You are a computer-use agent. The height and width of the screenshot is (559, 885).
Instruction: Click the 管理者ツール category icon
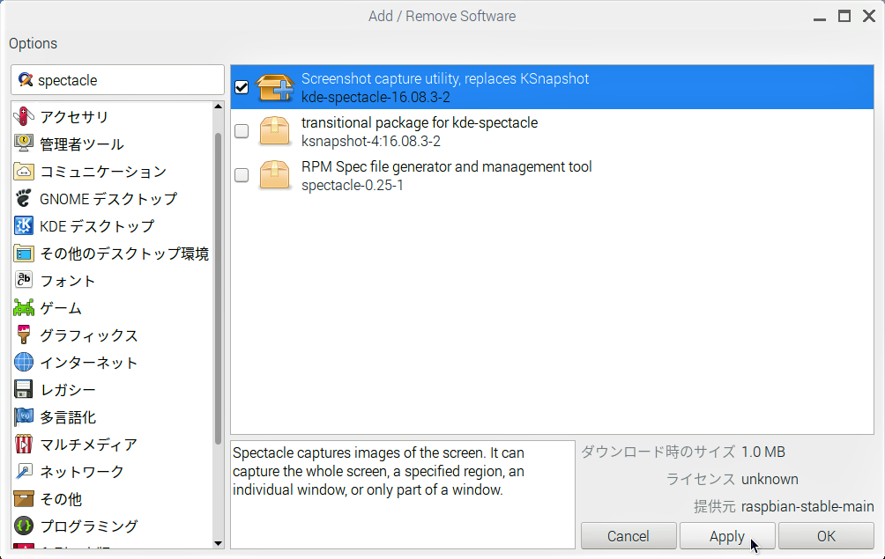coord(24,143)
